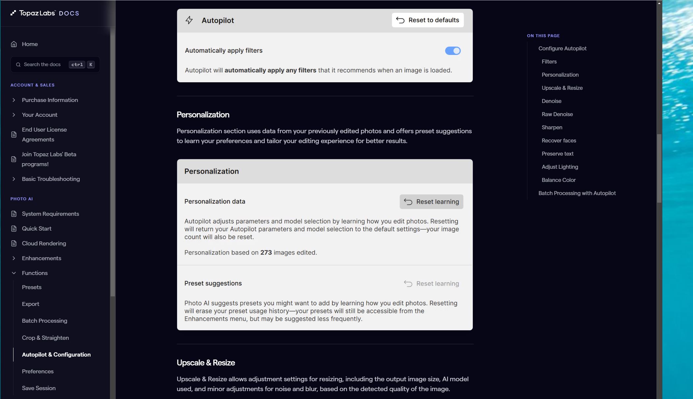Viewport: 693px width, 399px height.
Task: Click the document icon beside End User License Agreements
Action: (x=13, y=134)
